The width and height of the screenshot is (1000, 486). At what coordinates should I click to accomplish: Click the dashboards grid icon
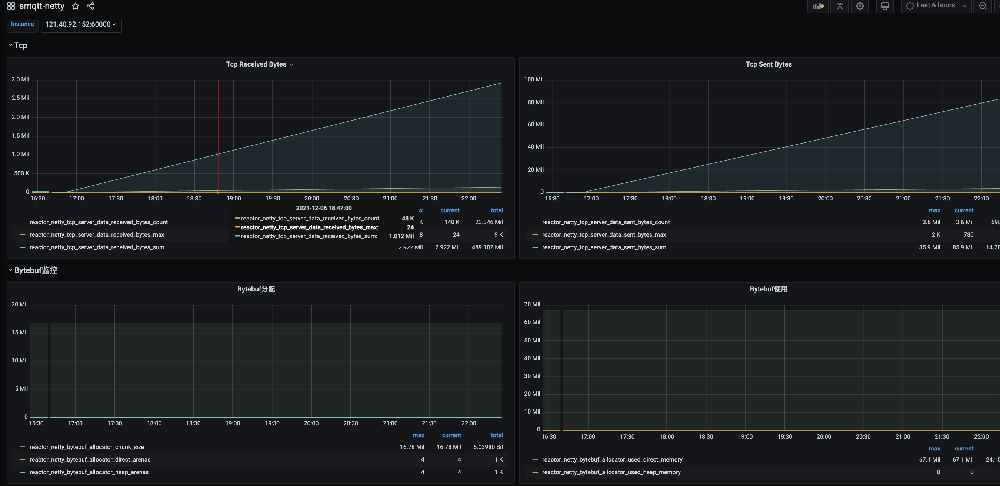pos(11,6)
